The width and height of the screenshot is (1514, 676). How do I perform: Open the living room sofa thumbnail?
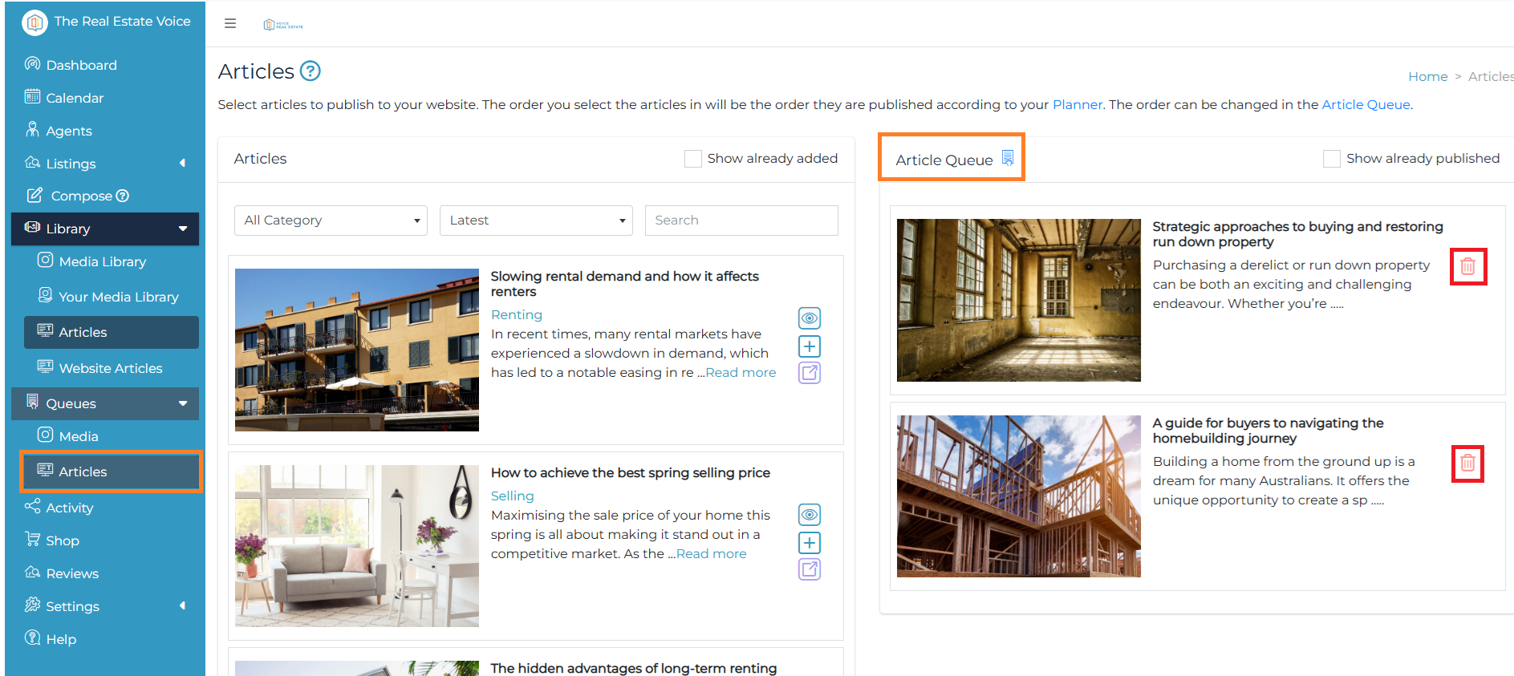(x=357, y=546)
